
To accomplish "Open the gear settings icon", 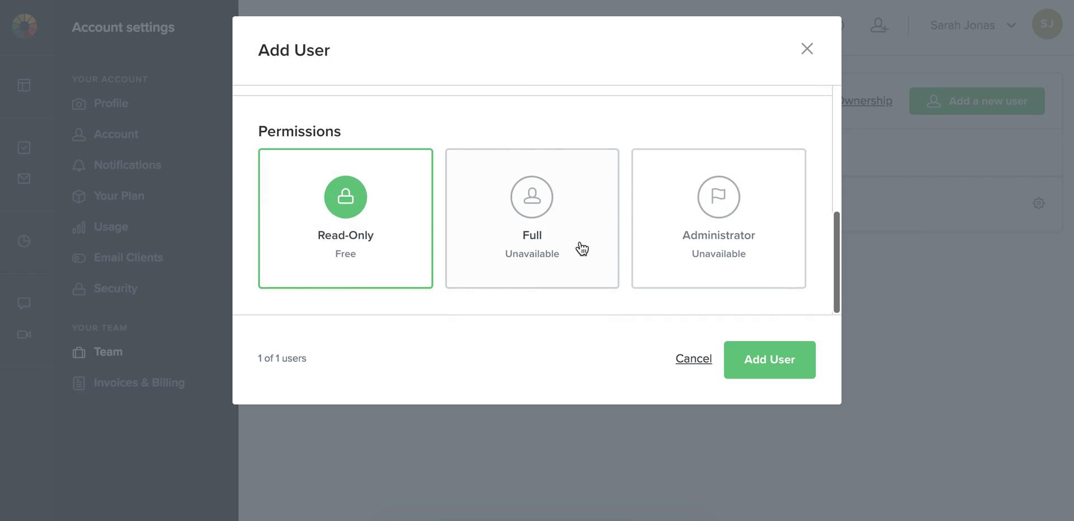I will (x=1038, y=203).
